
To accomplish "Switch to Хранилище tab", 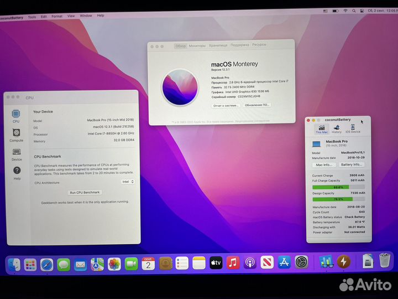I will click(x=218, y=45).
